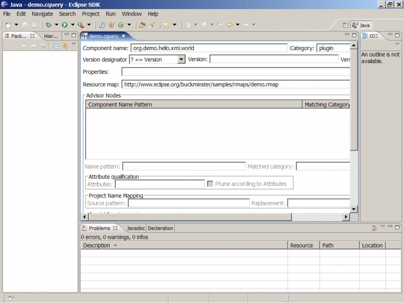Open the Edit menu

click(x=21, y=14)
